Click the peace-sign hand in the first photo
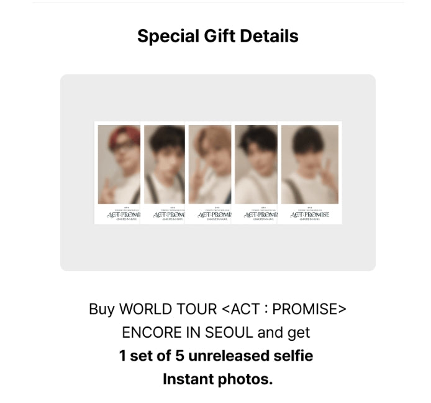Screen dimensions: 431x403 (x=107, y=191)
